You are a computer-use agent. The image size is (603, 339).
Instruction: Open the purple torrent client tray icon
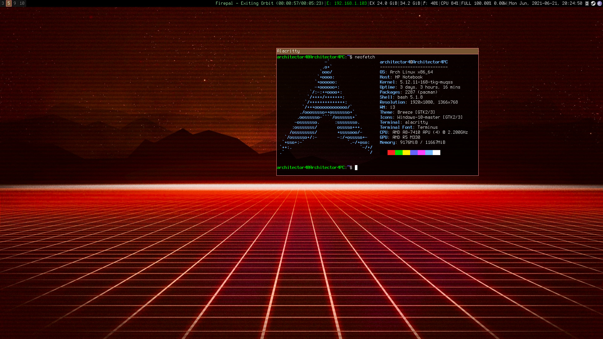coord(599,3)
